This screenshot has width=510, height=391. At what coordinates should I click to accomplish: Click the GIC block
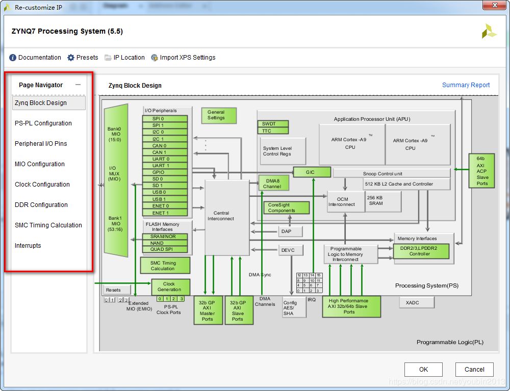click(x=312, y=172)
